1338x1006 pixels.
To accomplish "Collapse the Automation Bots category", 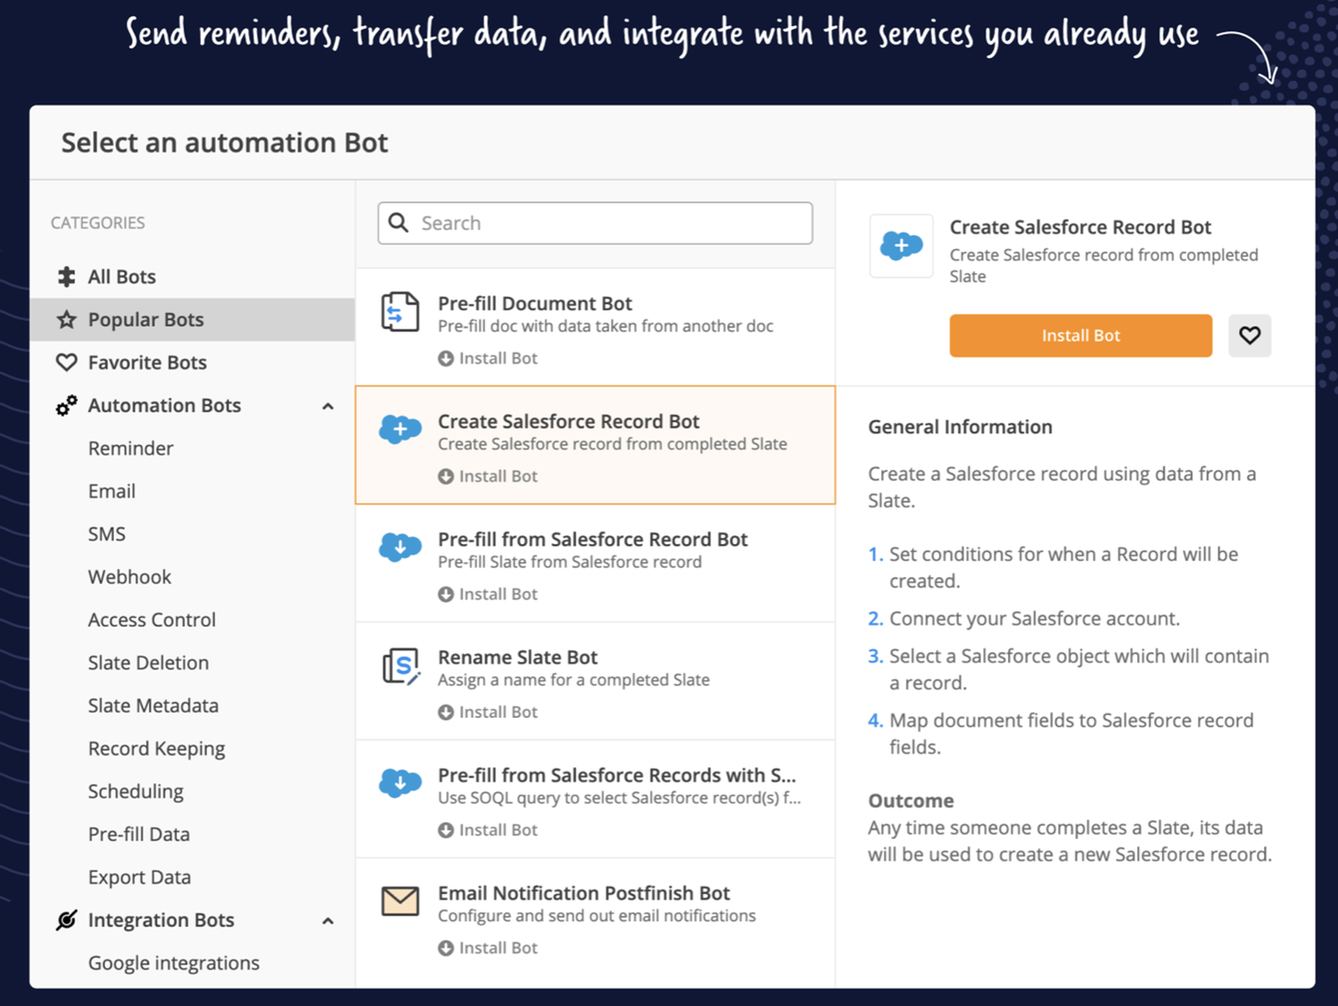I will coord(328,406).
